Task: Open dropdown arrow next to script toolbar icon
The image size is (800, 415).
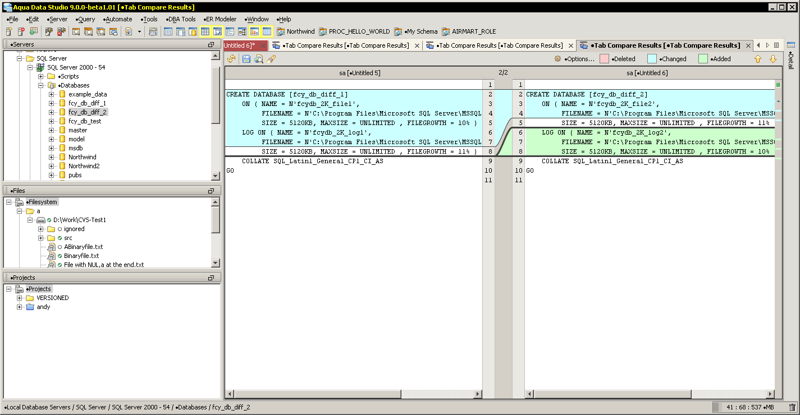Action: tap(140, 31)
